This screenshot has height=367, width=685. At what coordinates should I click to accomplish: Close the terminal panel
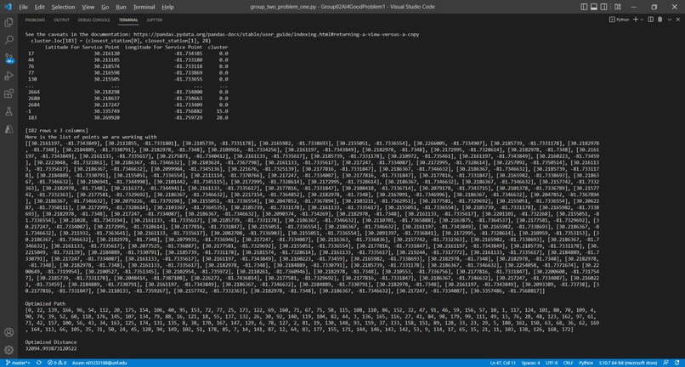678,20
